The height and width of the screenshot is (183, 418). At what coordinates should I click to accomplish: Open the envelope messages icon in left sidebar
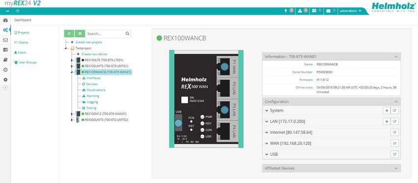point(5,40)
